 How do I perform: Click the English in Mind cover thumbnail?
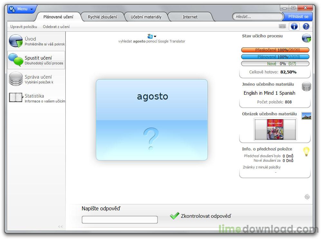(275, 129)
